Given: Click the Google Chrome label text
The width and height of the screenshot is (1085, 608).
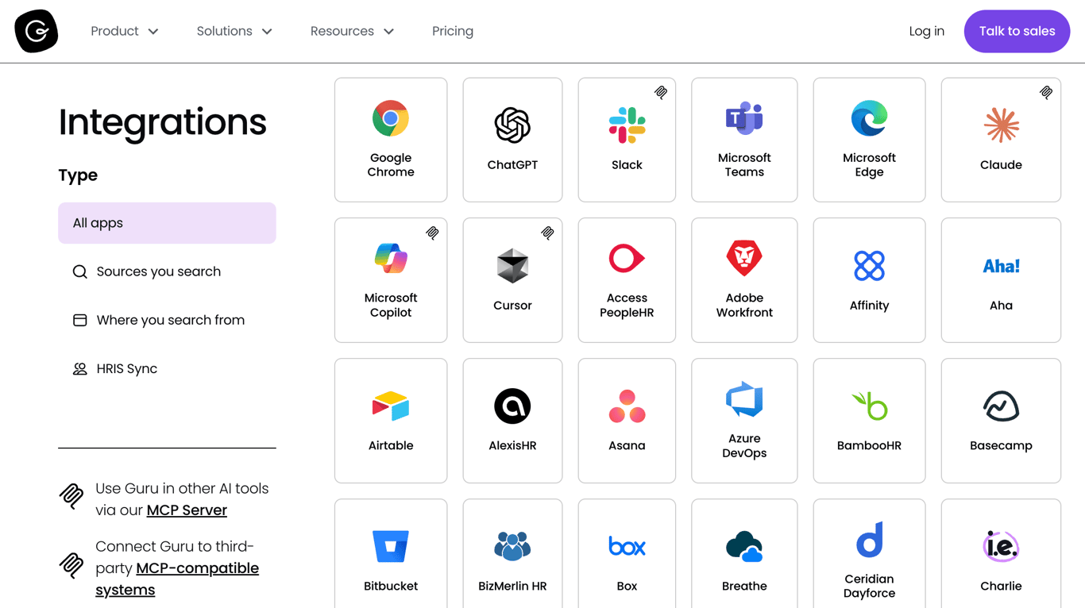Looking at the screenshot, I should click(x=391, y=165).
